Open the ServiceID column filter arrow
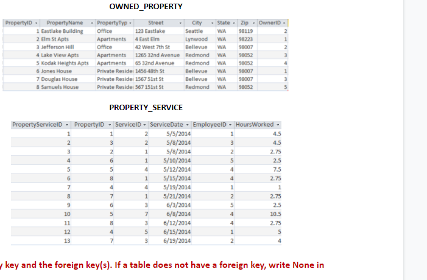Screen dimensions: 427x280 coord(144,125)
